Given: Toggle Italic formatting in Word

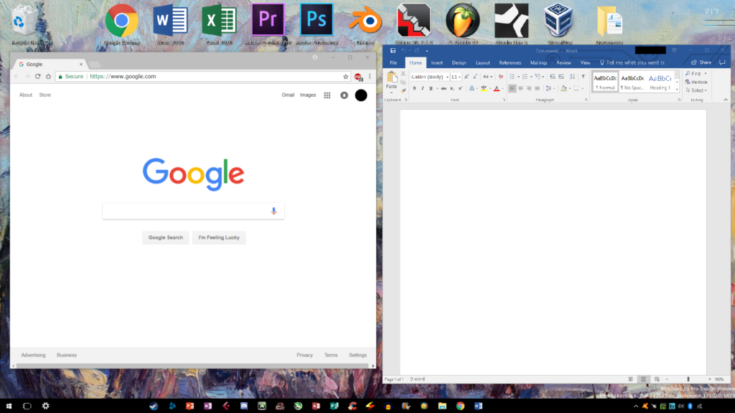Looking at the screenshot, I should click(422, 88).
